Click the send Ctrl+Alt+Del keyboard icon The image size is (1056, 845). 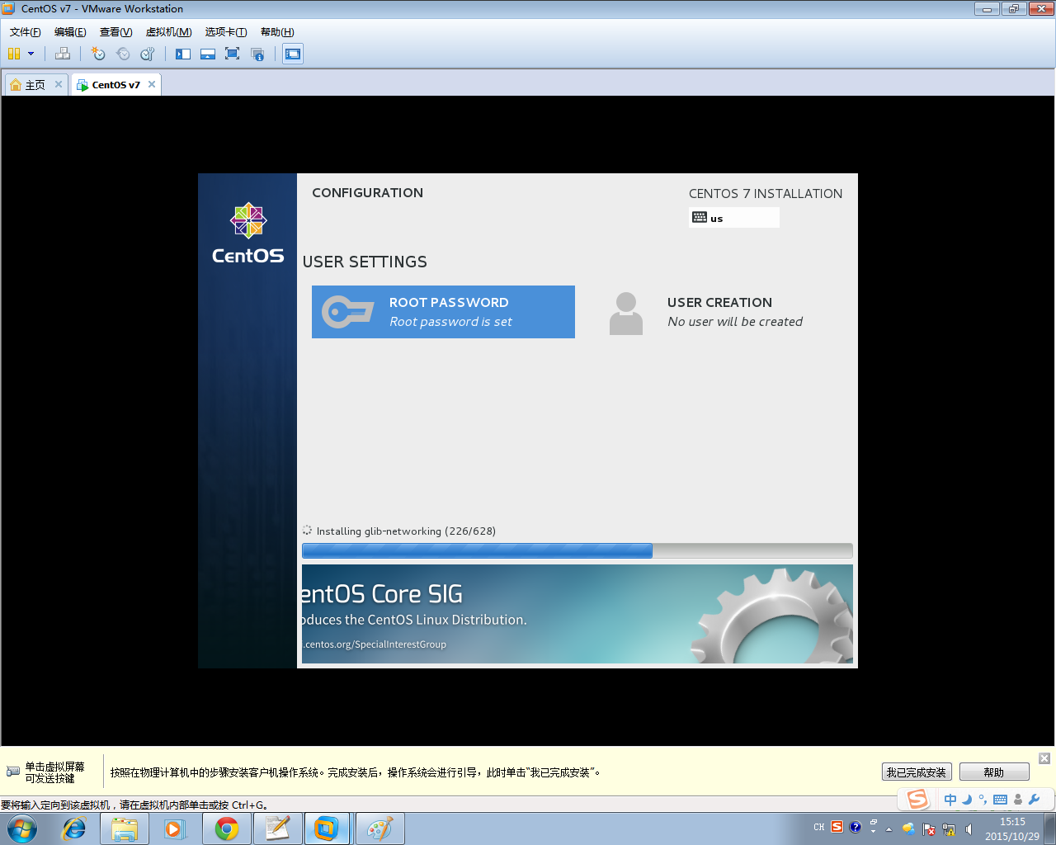(x=63, y=54)
